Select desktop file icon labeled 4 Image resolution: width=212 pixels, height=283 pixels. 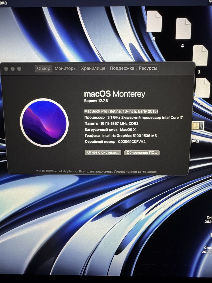click(x=183, y=29)
